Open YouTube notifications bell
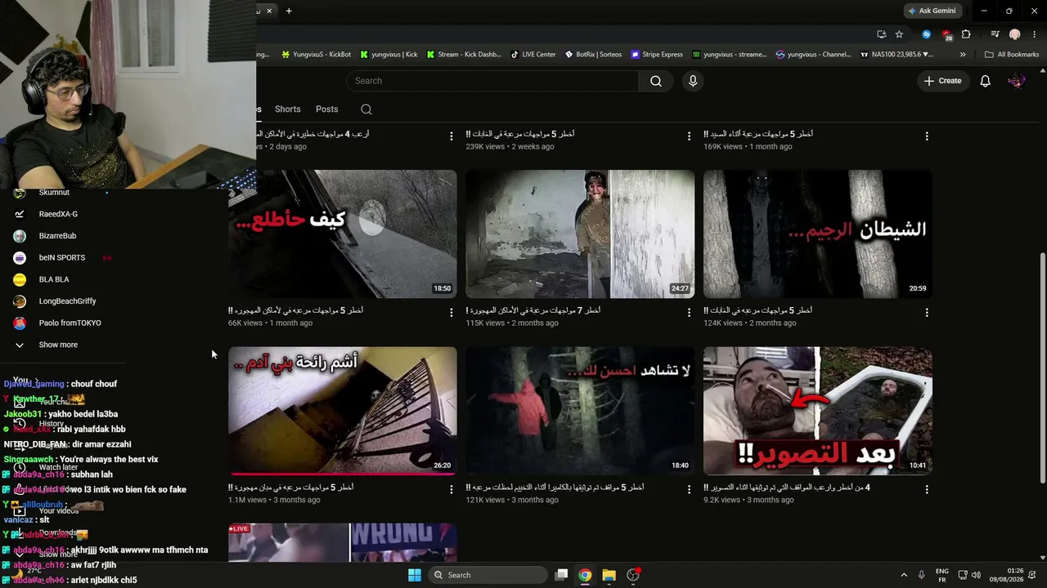The image size is (1047, 588). pos(986,81)
